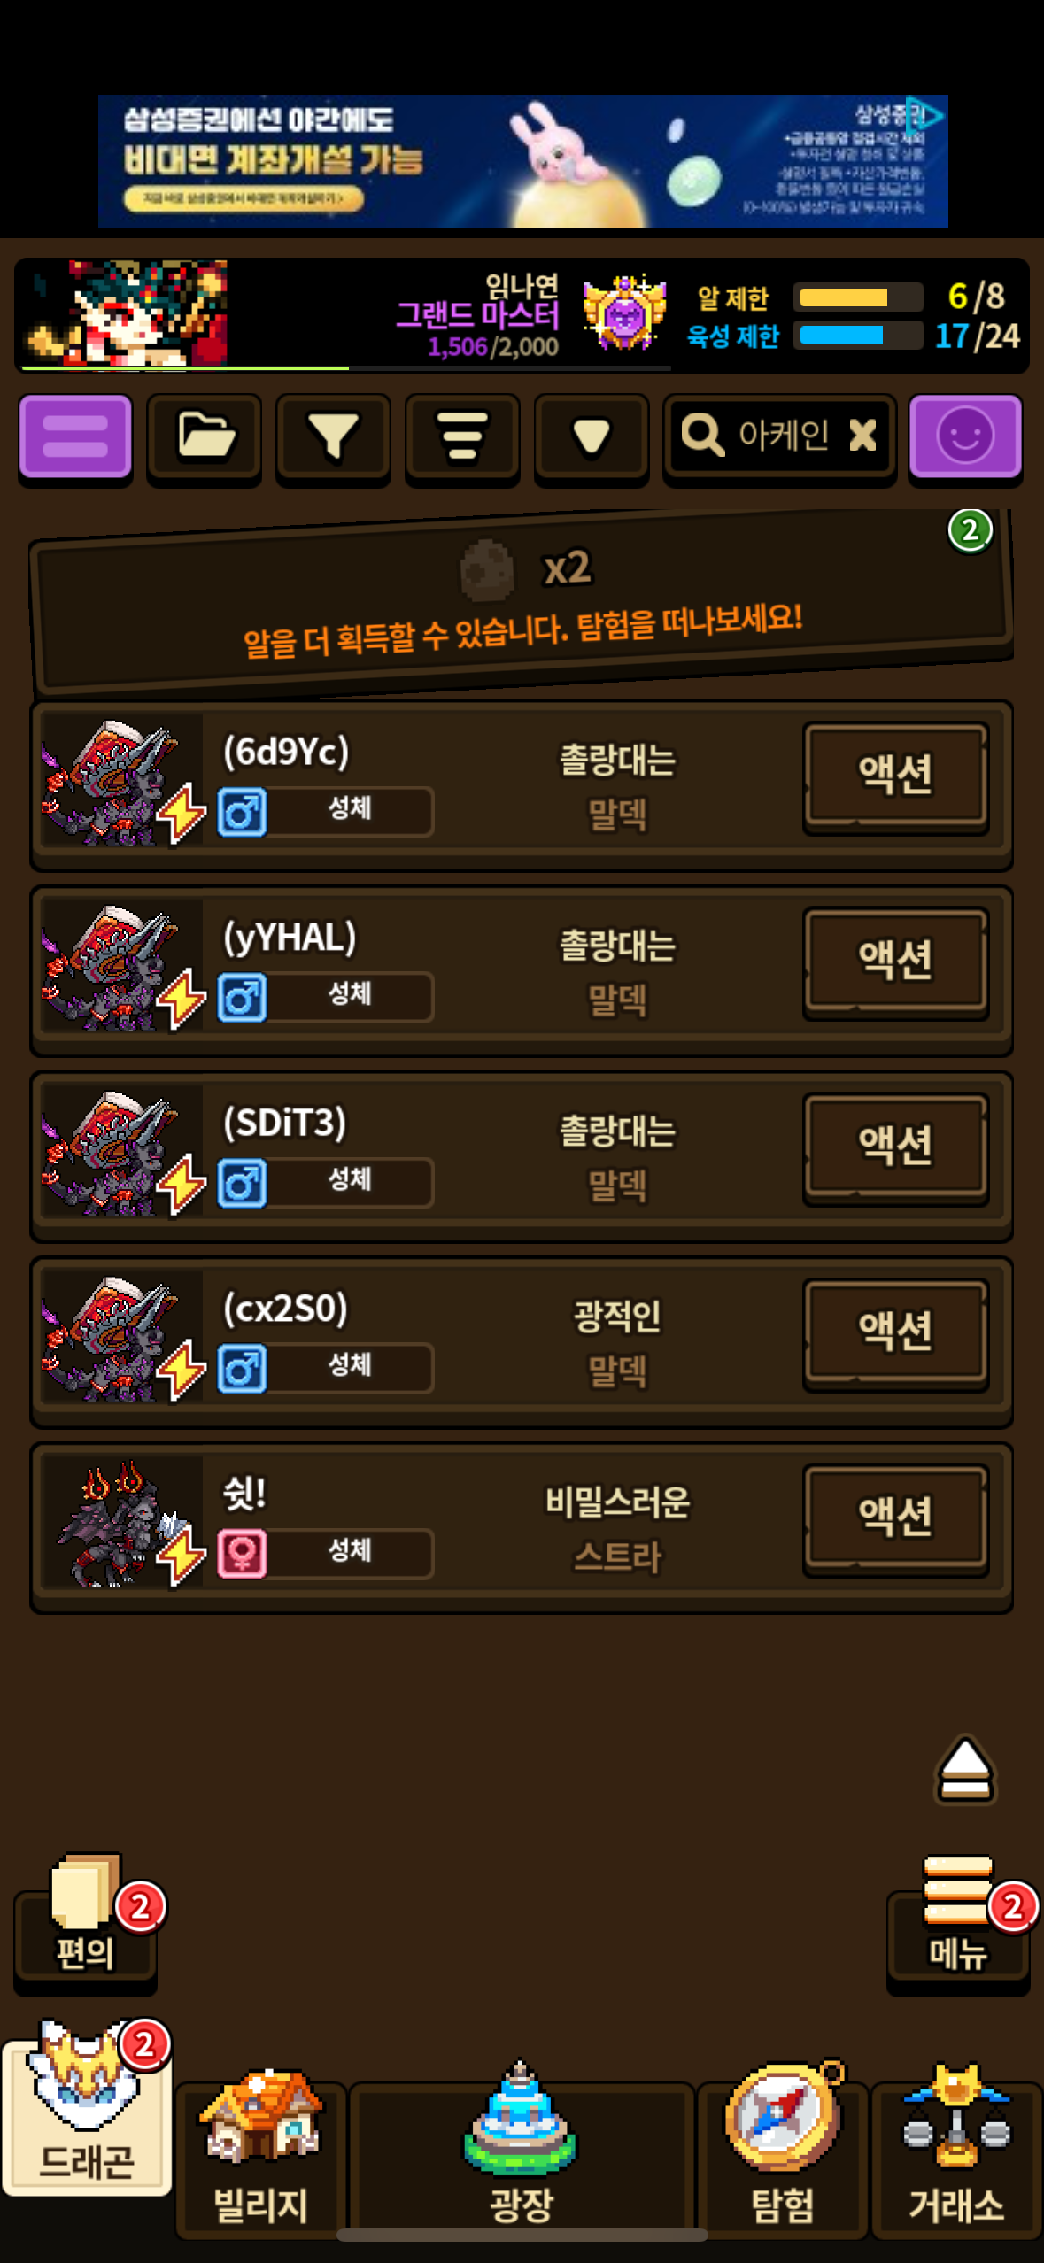The width and height of the screenshot is (1044, 2263).
Task: Open the purple hamburger list-view button
Action: [75, 436]
